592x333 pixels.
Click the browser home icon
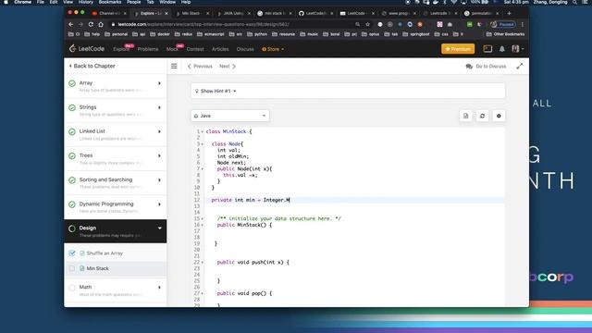101,24
